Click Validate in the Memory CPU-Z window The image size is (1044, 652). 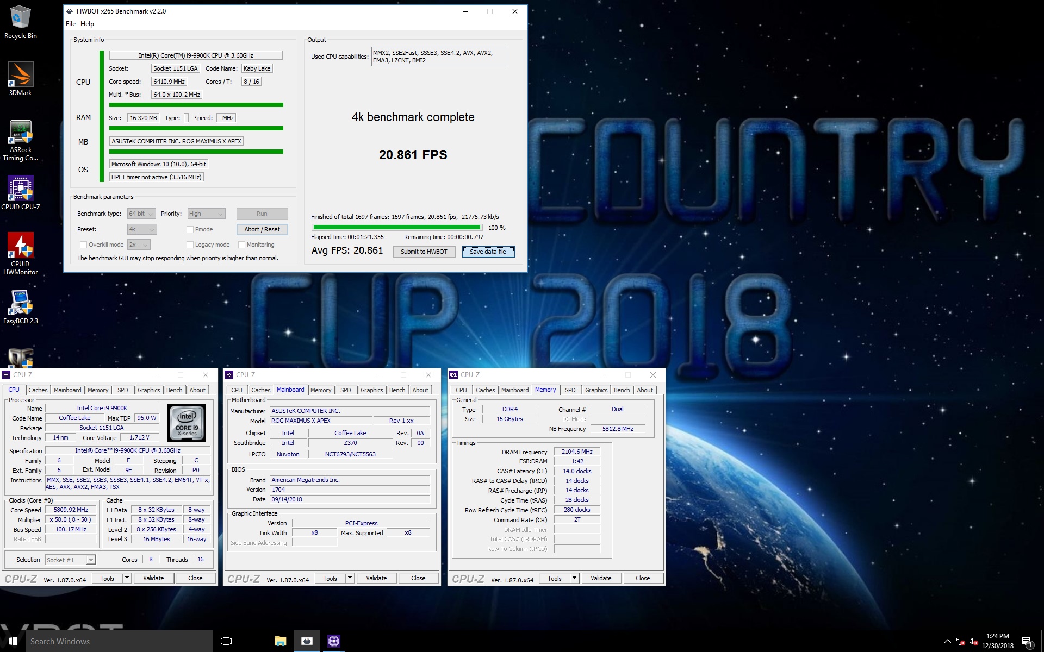click(x=601, y=578)
